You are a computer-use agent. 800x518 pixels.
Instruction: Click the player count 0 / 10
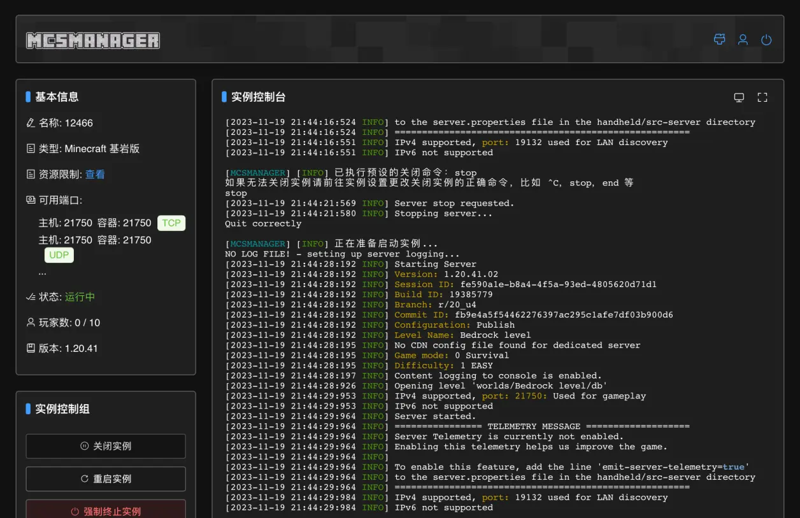pos(87,323)
